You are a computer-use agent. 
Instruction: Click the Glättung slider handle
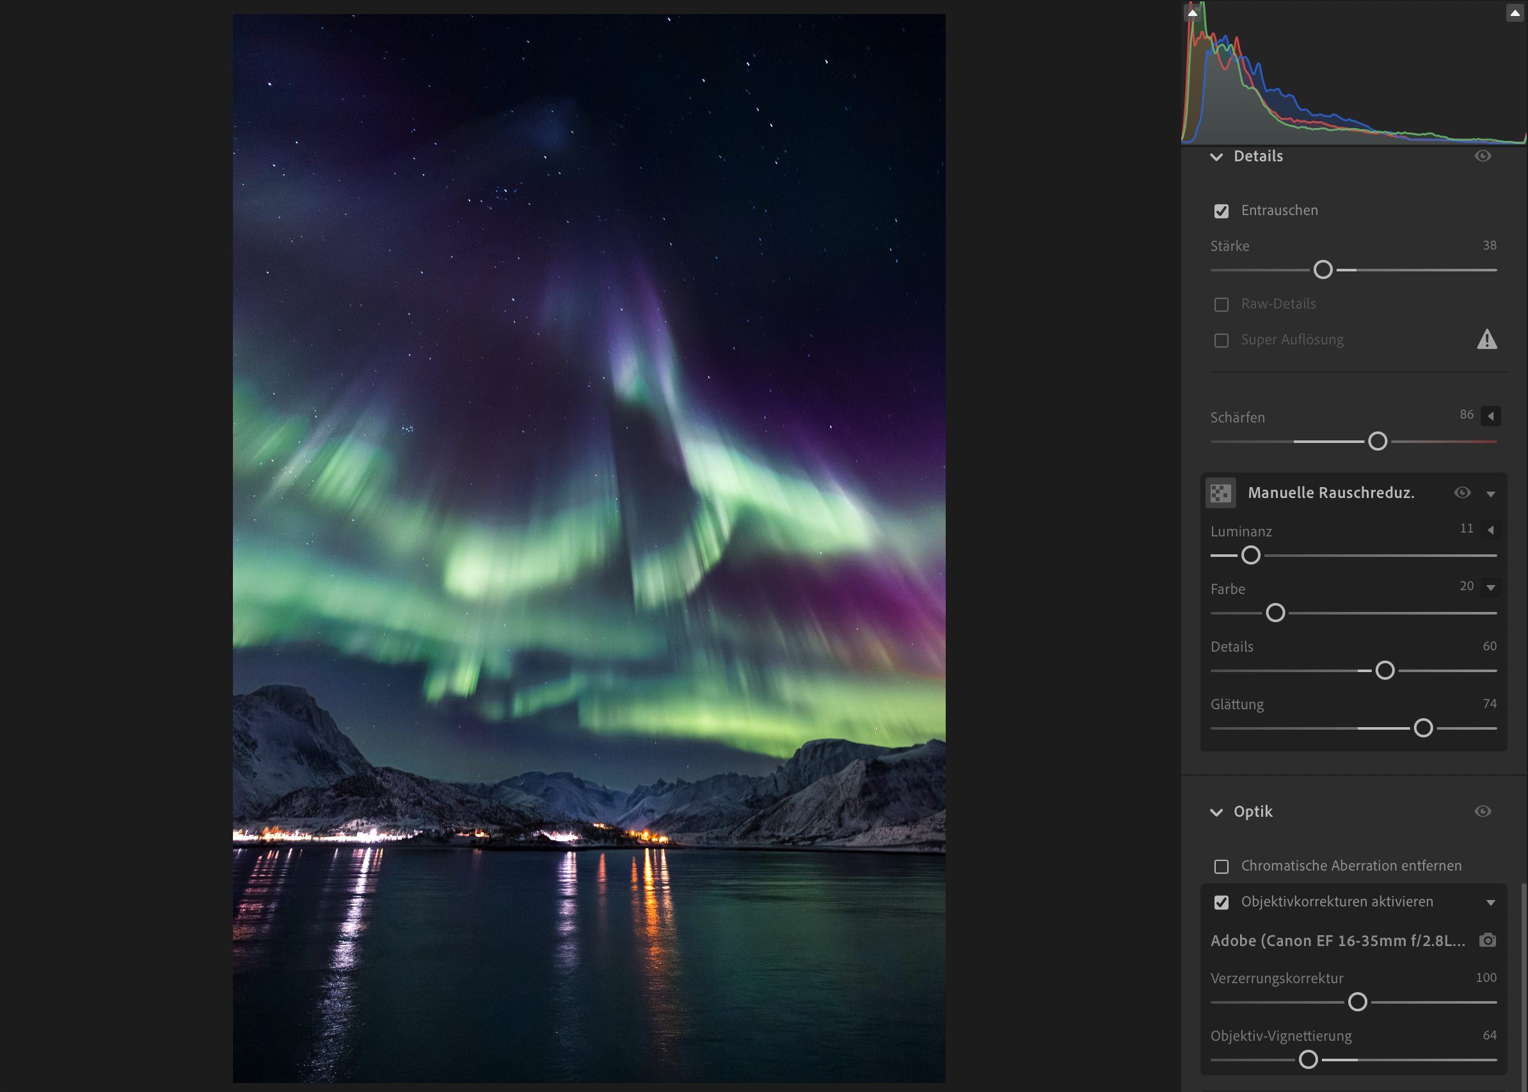coord(1422,728)
